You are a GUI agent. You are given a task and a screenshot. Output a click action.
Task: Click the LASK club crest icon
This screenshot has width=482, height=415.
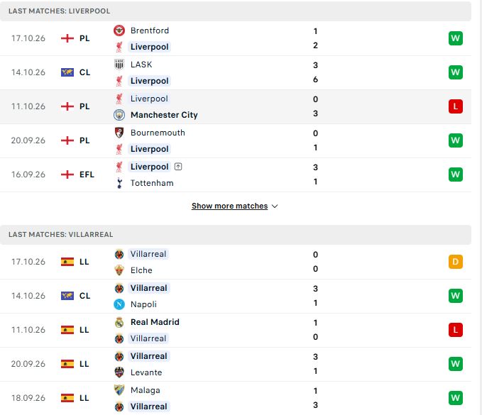pyautogui.click(x=119, y=65)
